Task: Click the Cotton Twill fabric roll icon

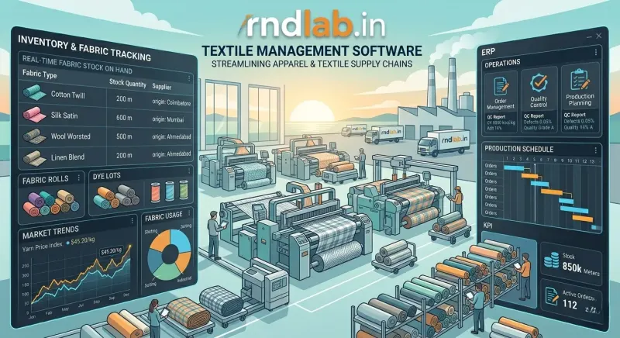Action: coord(34,92)
